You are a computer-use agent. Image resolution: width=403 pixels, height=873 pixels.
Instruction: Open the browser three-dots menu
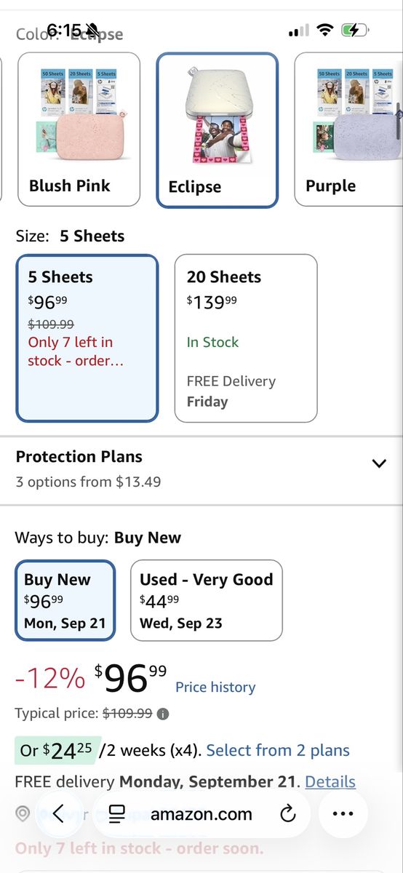[343, 814]
